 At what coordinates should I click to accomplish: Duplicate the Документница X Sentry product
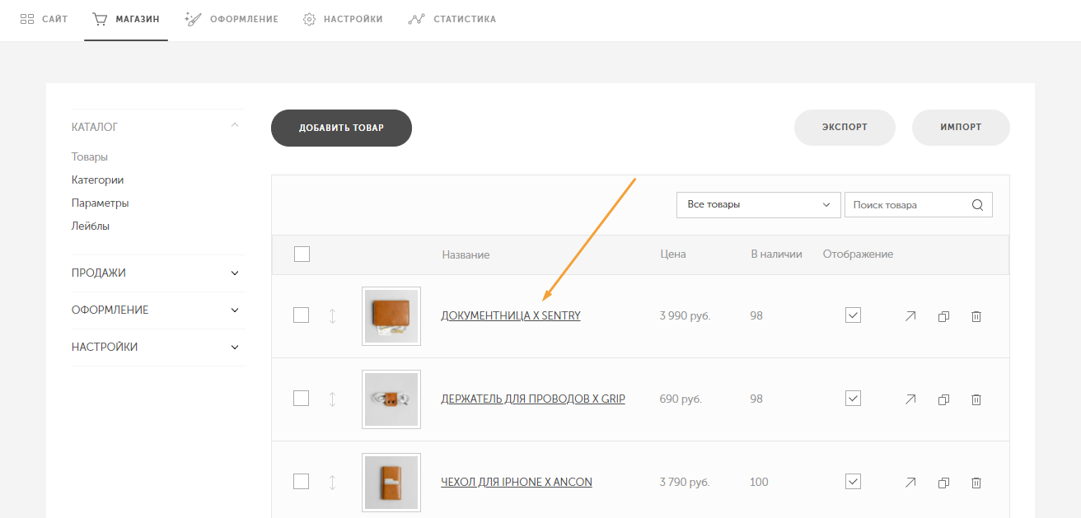[943, 316]
